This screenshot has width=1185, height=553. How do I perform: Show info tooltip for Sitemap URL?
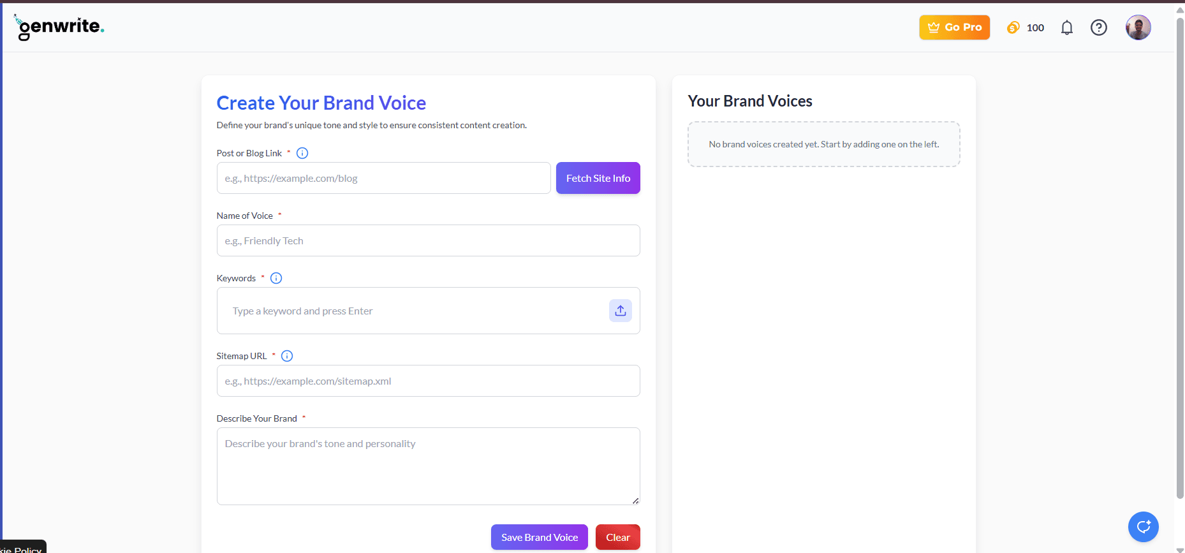[287, 356]
